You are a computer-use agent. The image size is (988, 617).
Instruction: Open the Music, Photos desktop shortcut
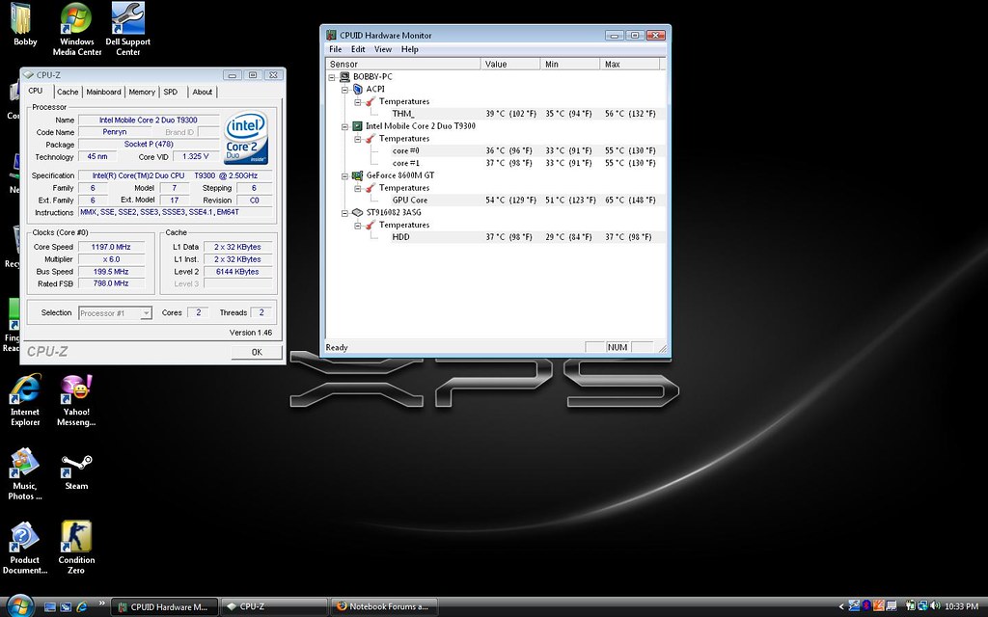pyautogui.click(x=24, y=473)
